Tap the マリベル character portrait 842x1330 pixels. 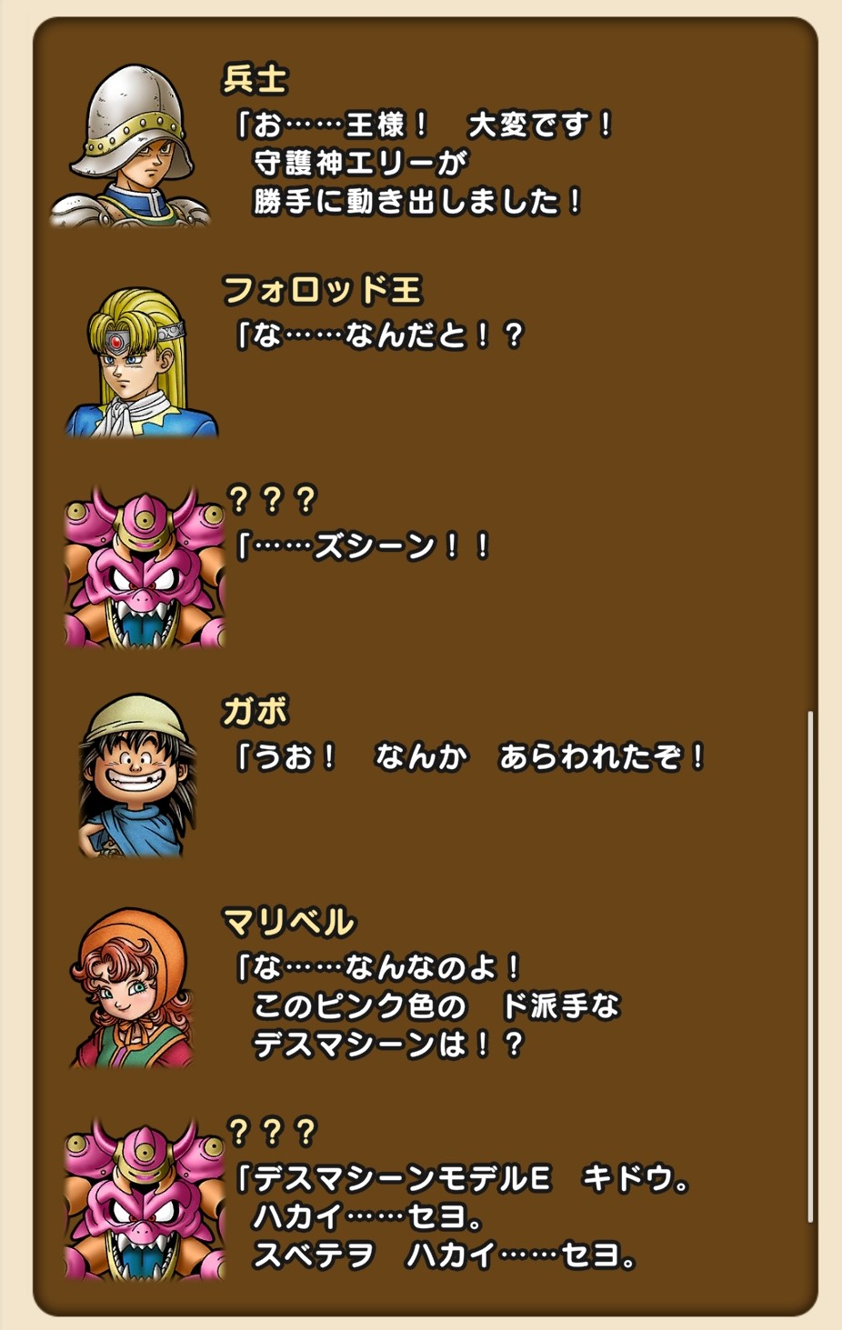[132, 987]
